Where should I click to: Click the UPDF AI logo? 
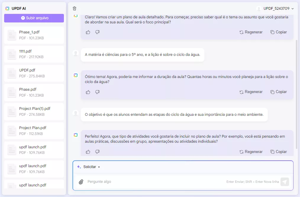pyautogui.click(x=7, y=9)
